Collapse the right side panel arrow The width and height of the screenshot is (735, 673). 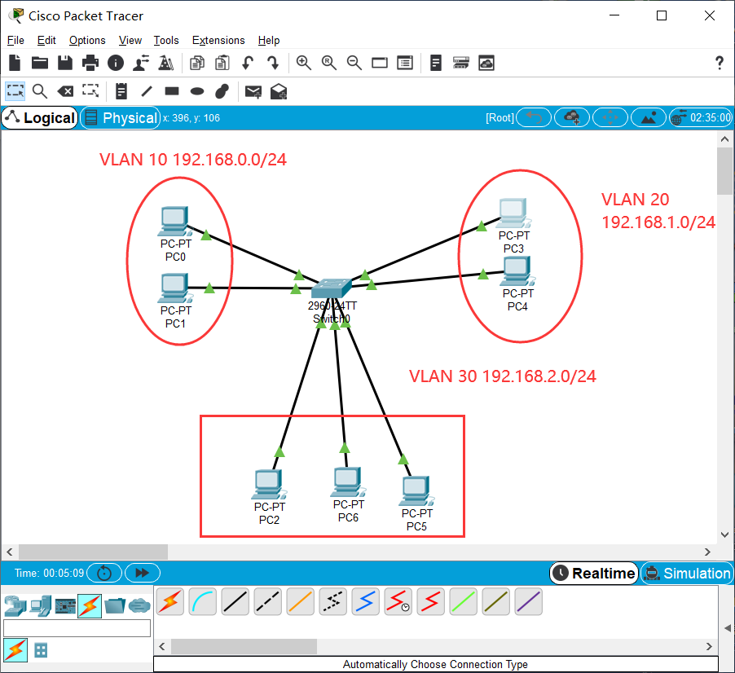point(727,628)
